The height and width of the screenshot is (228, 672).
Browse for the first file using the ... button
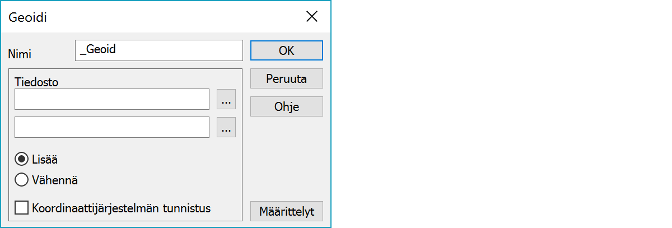[x=226, y=99]
